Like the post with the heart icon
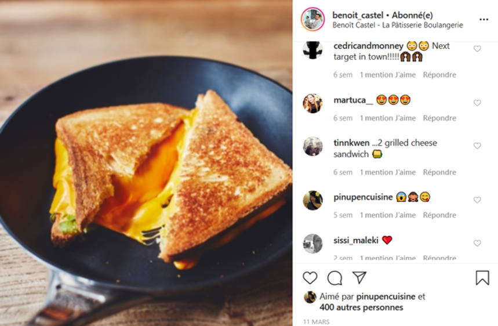The width and height of the screenshot is (498, 326). click(310, 278)
